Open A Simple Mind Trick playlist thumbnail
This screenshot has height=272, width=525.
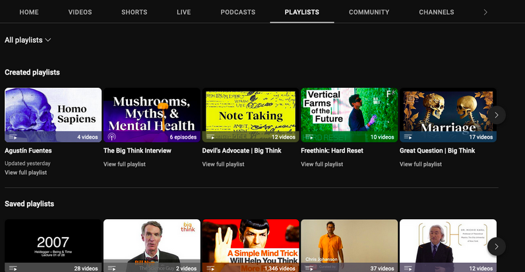coord(251,246)
